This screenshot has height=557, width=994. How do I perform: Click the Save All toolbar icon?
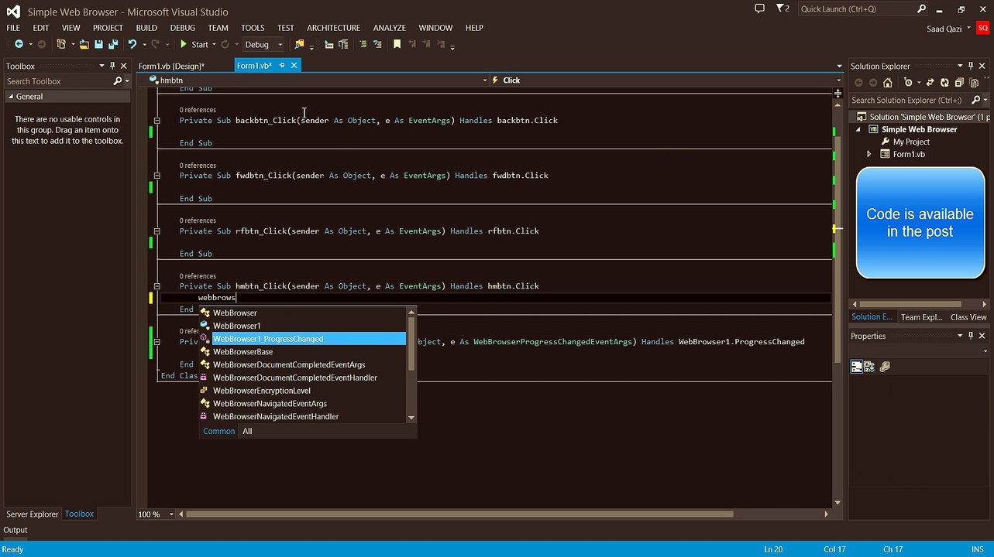click(113, 45)
